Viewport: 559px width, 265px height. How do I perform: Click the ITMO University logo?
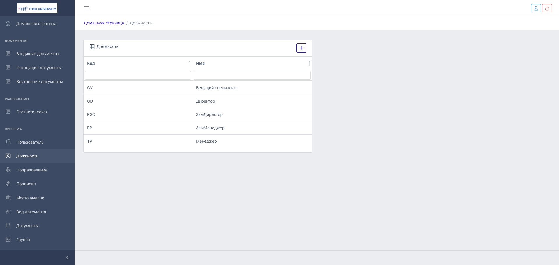(x=37, y=8)
